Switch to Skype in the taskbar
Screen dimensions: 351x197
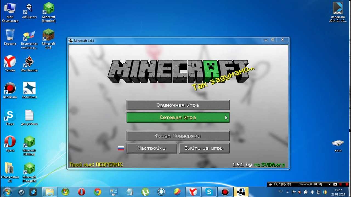point(209,192)
